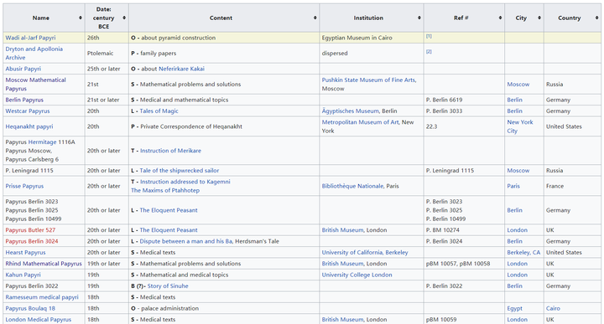Open Egypt link in Boulaq 18 row
This screenshot has width=604, height=324.
click(514, 308)
